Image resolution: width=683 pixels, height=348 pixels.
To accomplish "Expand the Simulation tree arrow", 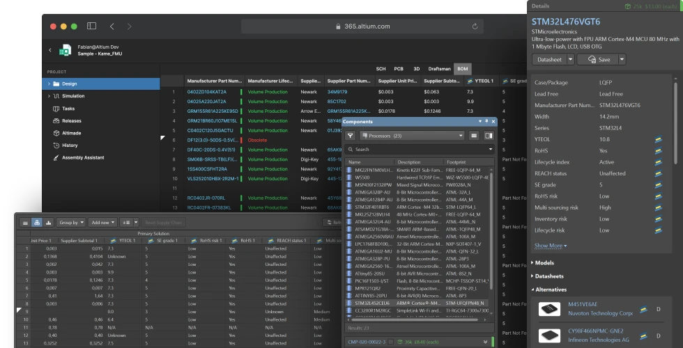I will [49, 96].
